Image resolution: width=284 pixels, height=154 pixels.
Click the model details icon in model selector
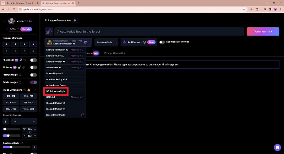86,42
